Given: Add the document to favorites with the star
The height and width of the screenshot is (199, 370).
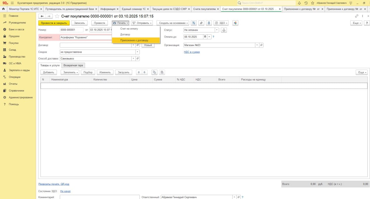Looking at the screenshot, I should 57,16.
